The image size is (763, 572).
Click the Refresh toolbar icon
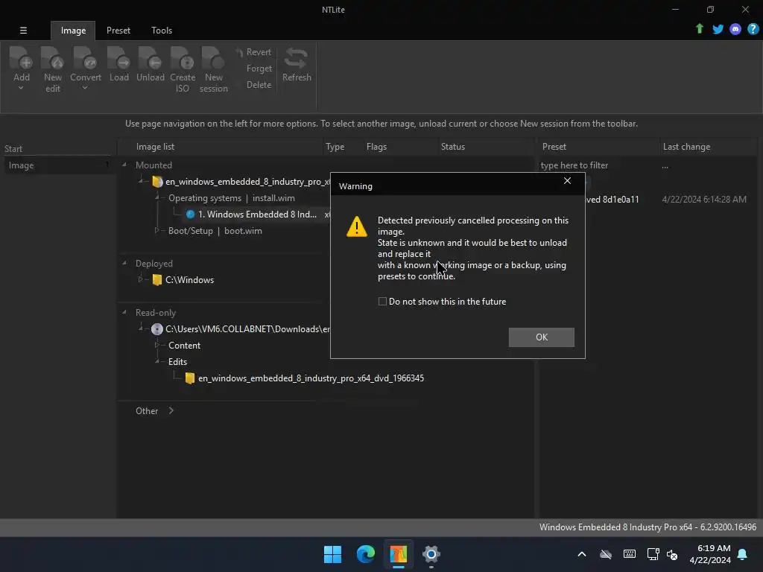[x=297, y=58]
